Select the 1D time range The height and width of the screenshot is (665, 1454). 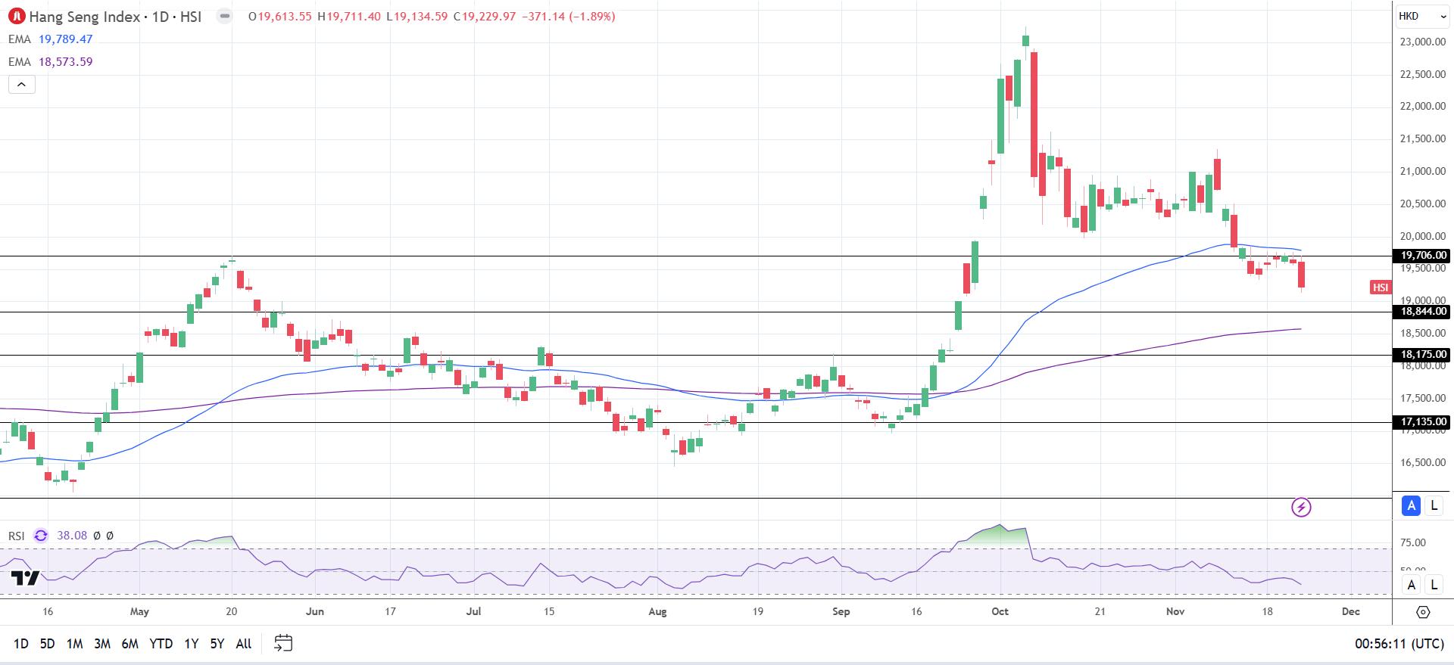pyautogui.click(x=21, y=644)
